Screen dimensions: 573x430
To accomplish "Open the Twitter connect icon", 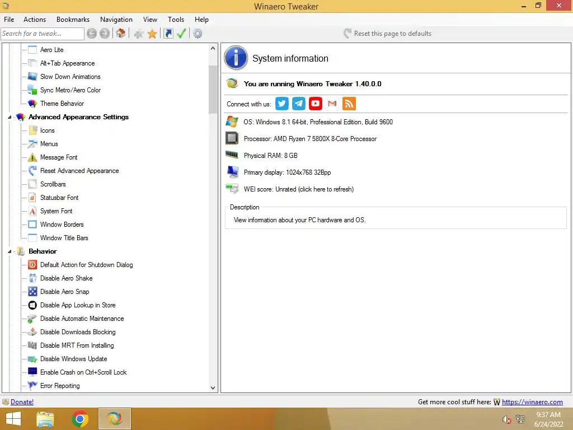I will [282, 104].
